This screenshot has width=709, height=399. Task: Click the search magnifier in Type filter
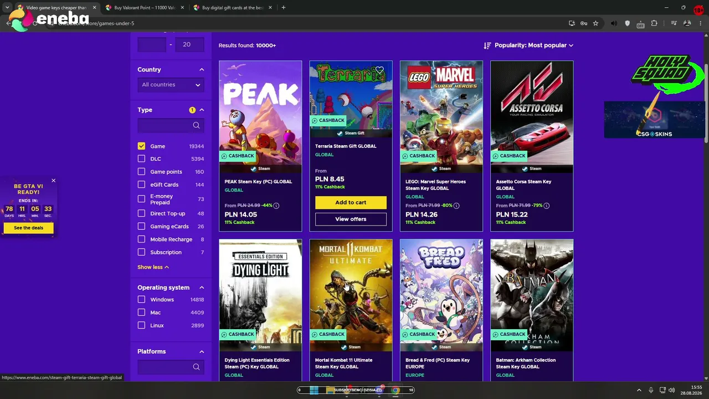pos(196,125)
